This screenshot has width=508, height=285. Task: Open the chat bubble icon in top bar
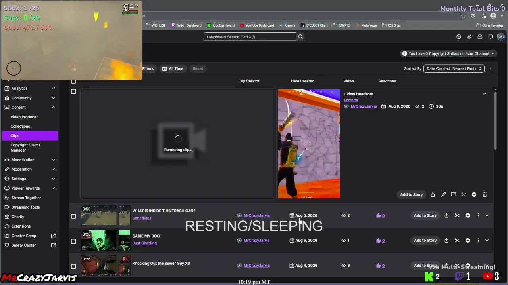(x=491, y=37)
